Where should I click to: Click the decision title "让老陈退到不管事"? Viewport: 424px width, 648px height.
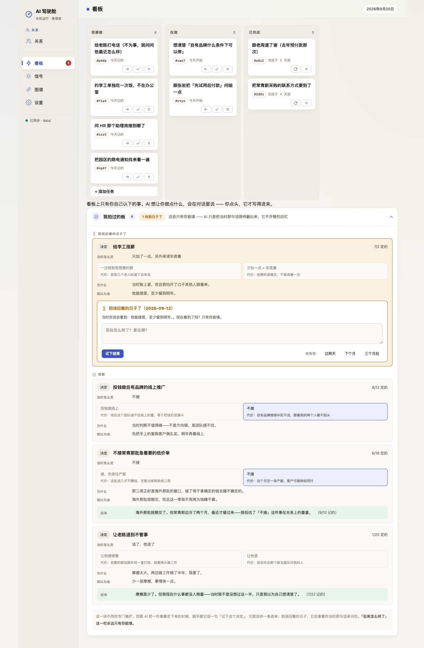131,535
